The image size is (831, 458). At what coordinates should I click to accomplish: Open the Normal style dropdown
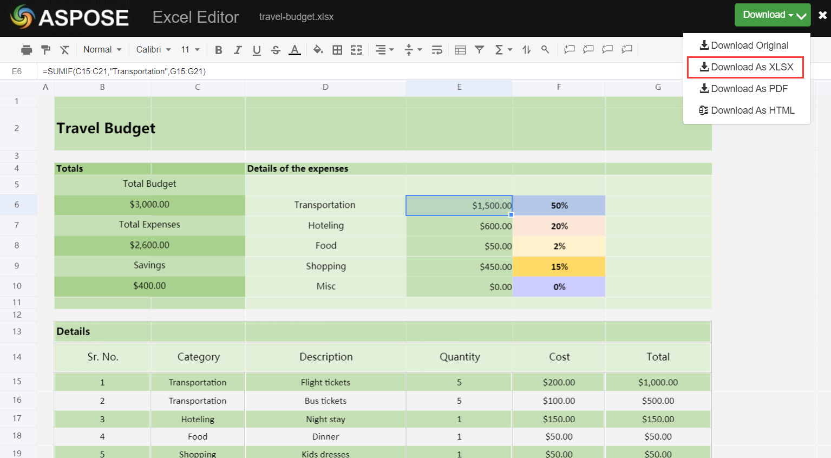[102, 49]
